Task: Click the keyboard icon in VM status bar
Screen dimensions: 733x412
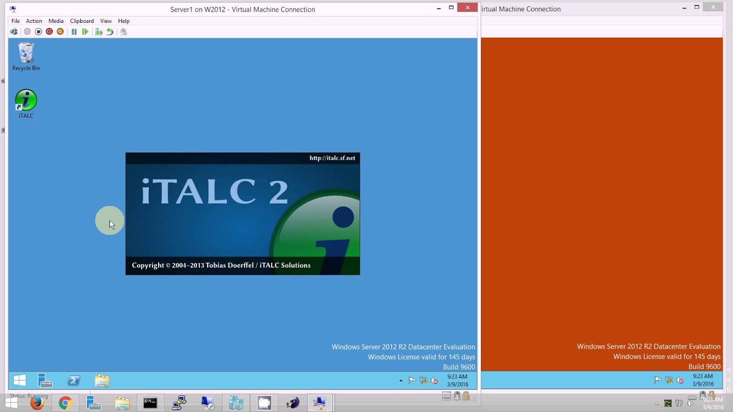Action: click(x=447, y=396)
